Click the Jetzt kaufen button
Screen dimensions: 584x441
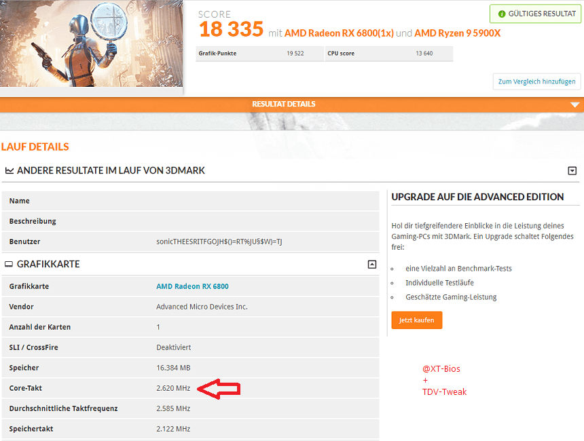click(x=416, y=320)
